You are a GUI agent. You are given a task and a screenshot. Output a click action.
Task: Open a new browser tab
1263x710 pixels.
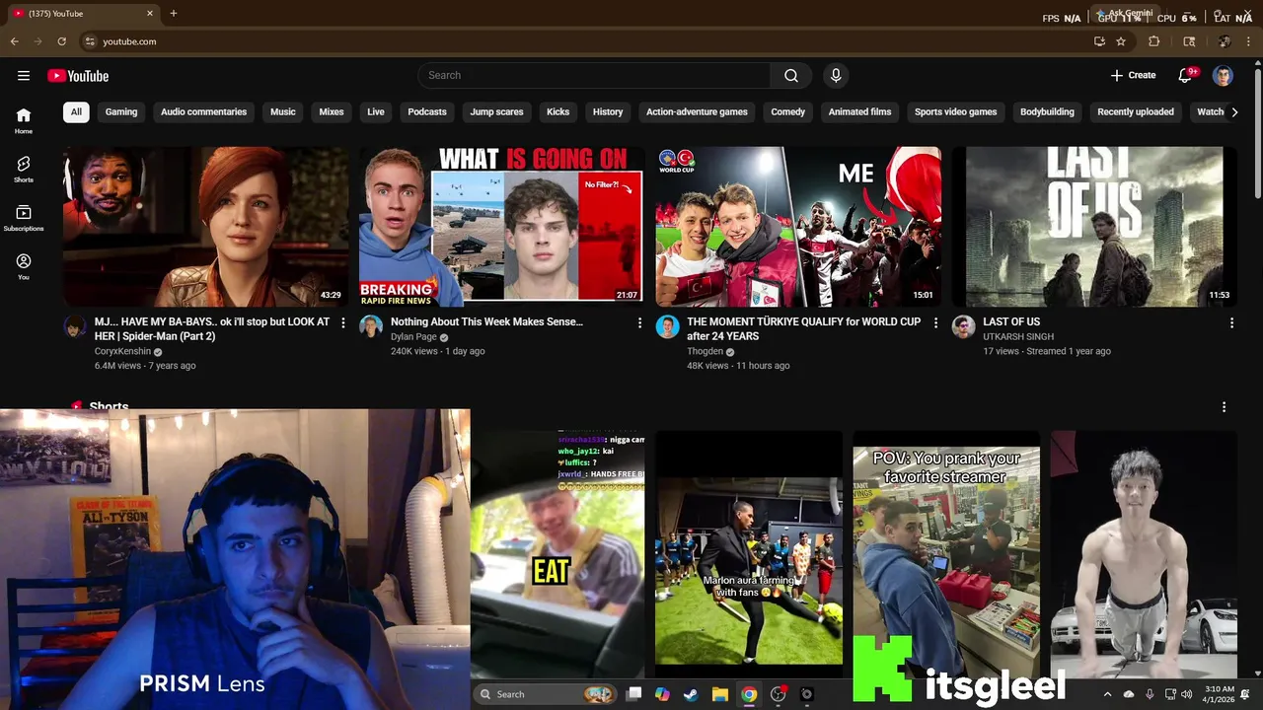click(174, 14)
